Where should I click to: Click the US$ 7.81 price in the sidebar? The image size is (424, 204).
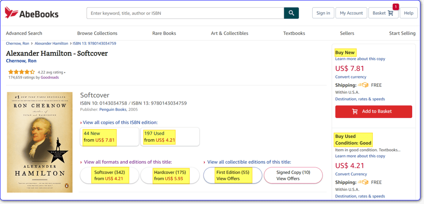(x=350, y=68)
